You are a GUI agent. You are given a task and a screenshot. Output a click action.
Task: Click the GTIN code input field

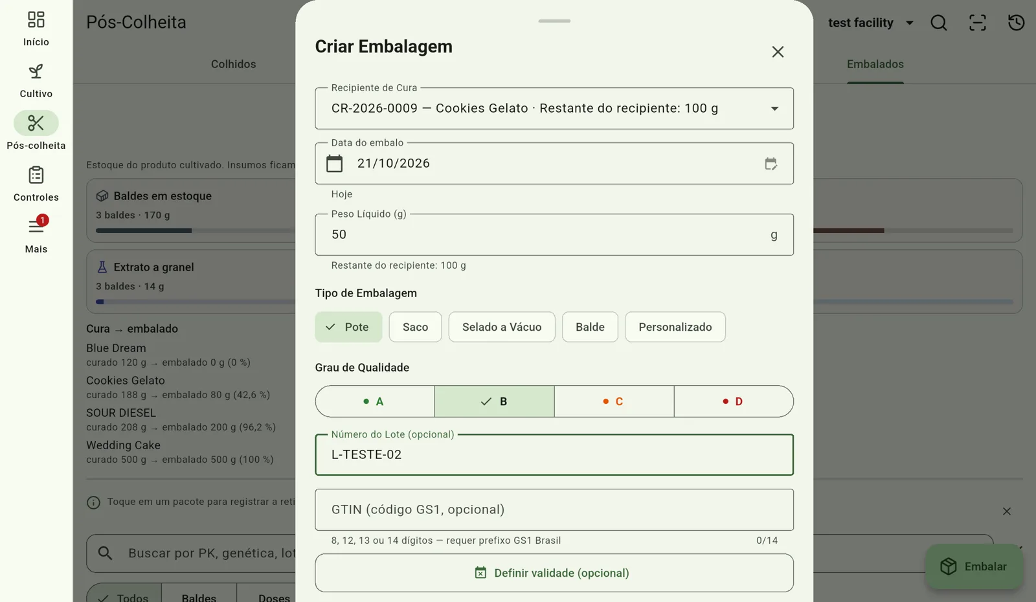pos(554,509)
